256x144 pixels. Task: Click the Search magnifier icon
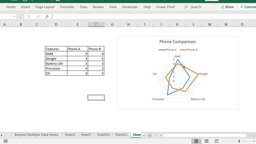tap(186, 7)
